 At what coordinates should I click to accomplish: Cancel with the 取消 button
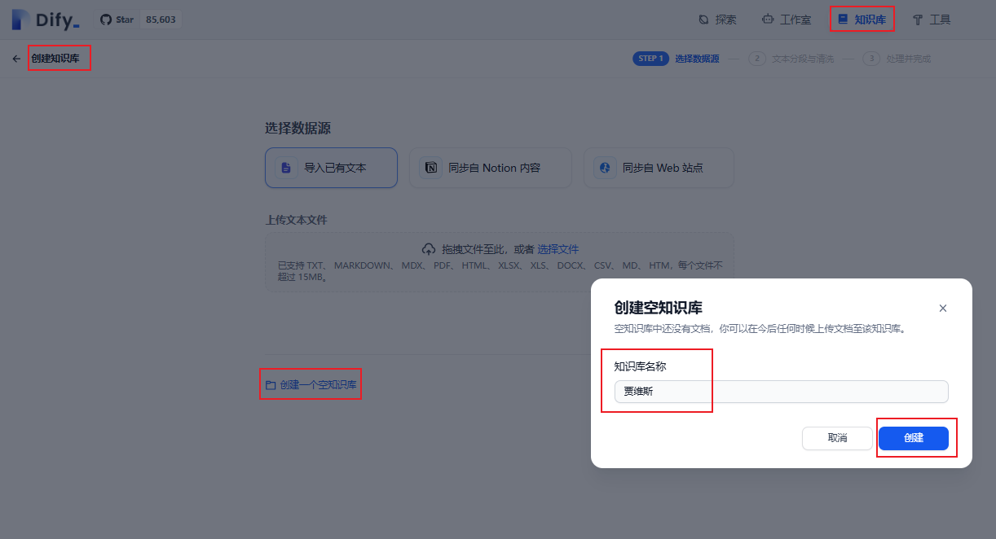tap(837, 438)
